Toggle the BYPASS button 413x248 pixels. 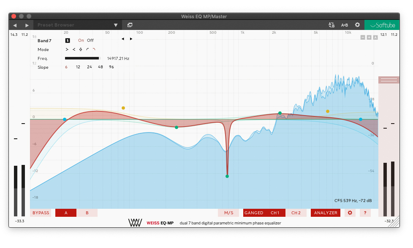(41, 213)
